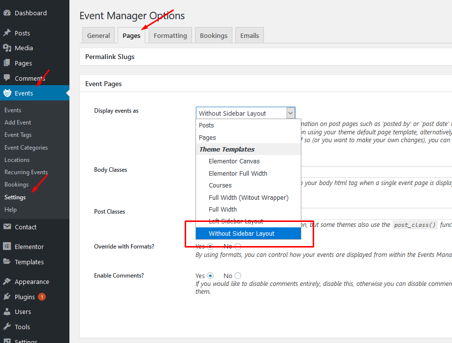
Task: Expand the Permalink Slugs section header
Action: 110,57
